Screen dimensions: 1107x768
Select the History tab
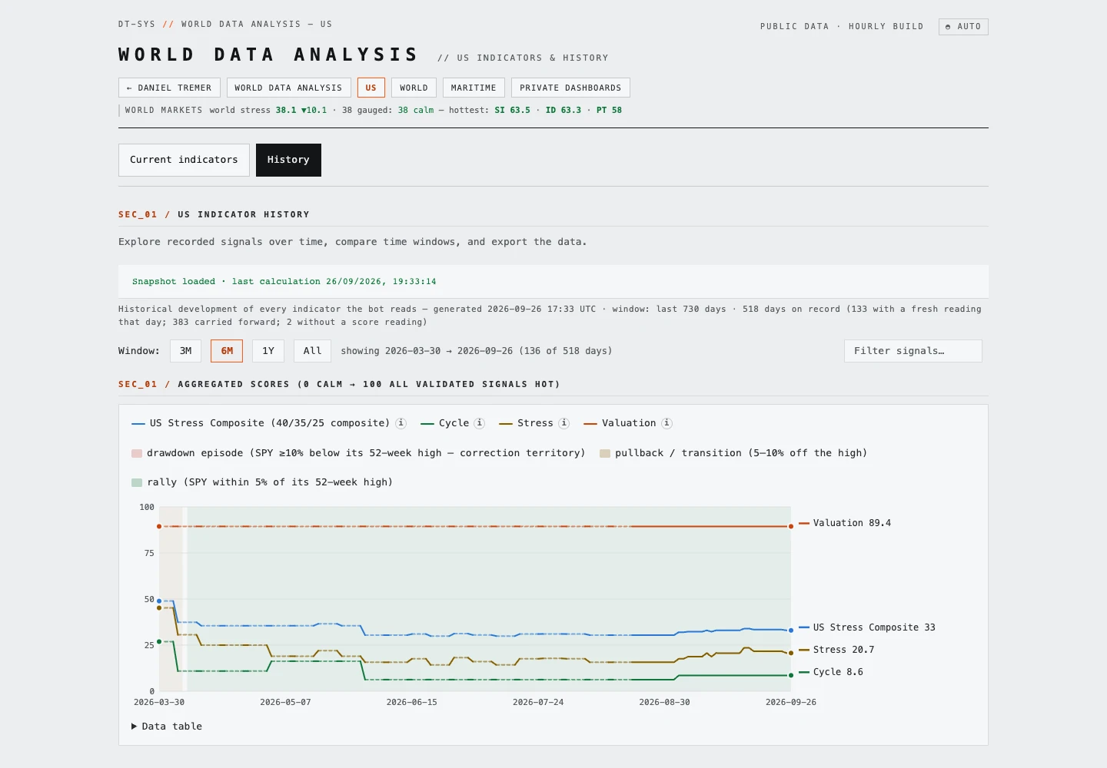point(288,160)
